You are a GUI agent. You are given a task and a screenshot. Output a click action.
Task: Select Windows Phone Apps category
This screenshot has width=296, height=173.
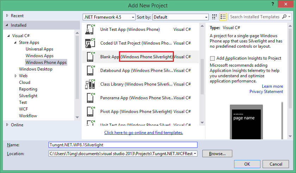coord(46,62)
